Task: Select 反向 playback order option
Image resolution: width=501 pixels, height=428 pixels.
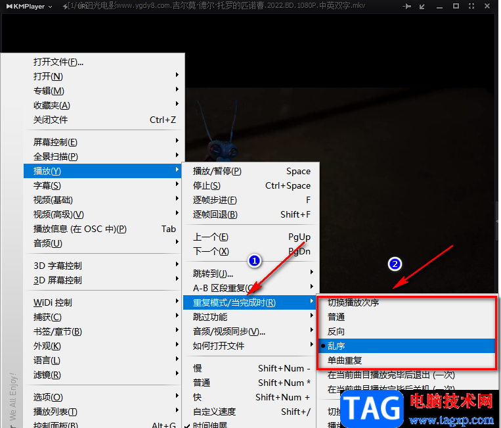Action: tap(407, 331)
